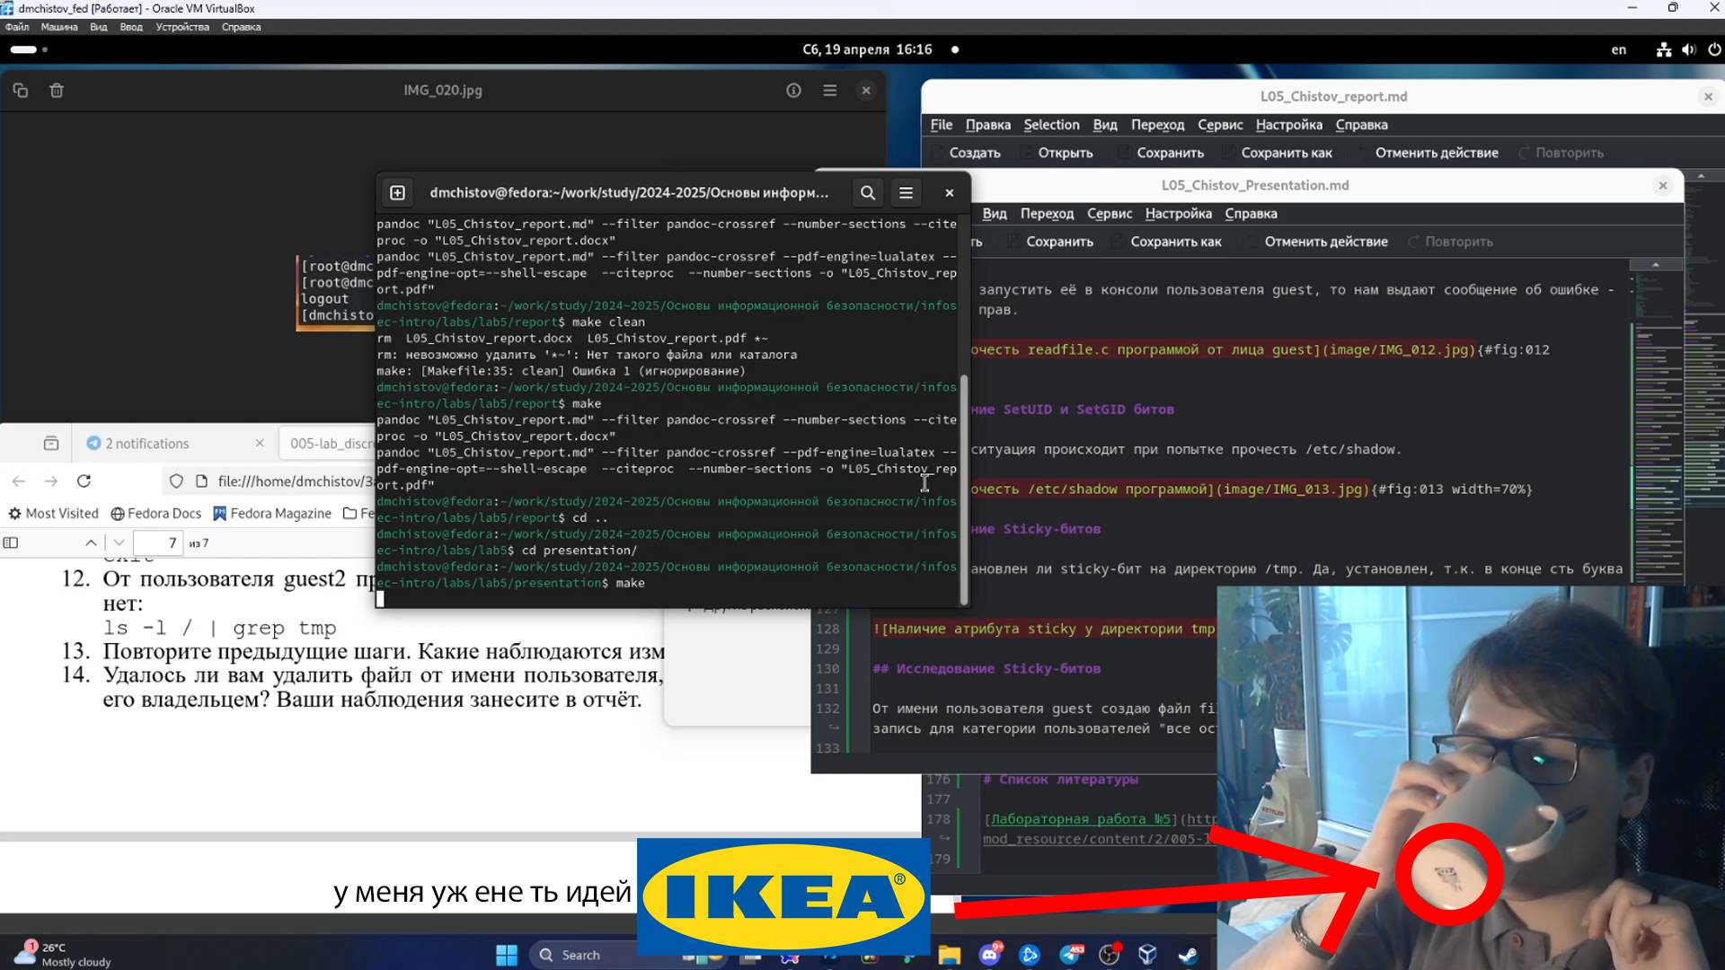Open new tab in terminal window
1725x970 pixels.
click(397, 192)
